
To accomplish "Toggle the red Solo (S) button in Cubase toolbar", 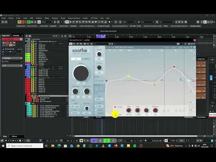I will (23, 22).
